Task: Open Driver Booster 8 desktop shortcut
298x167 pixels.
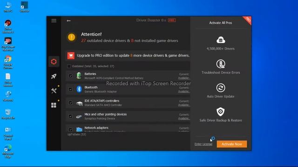Action: click(8, 26)
